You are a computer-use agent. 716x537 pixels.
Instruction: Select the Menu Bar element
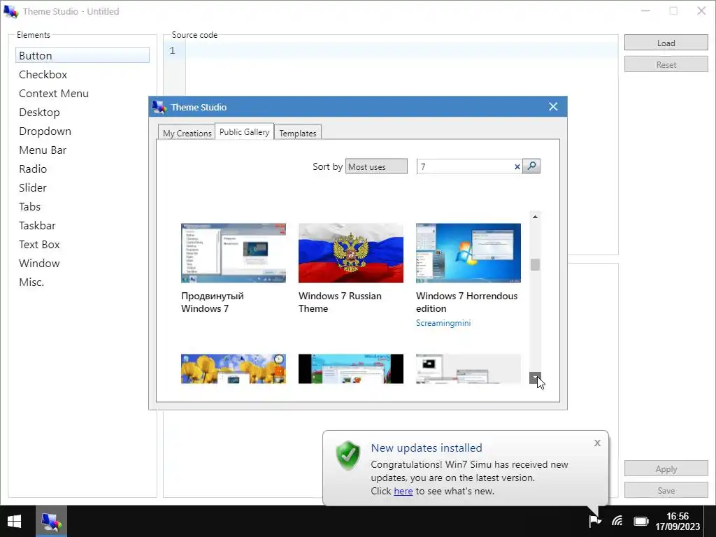pyautogui.click(x=83, y=150)
